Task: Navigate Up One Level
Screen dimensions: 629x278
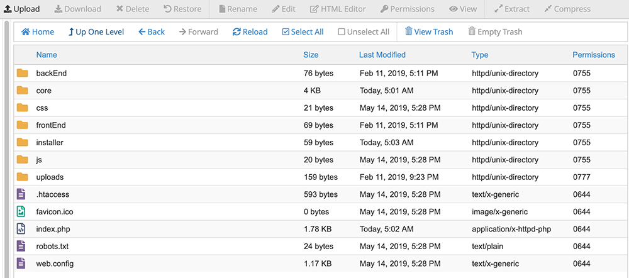Action: (x=96, y=31)
